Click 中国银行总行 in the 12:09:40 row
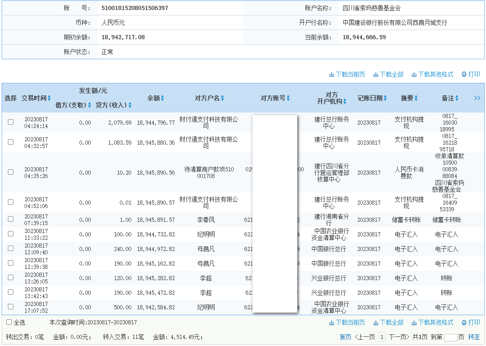 click(x=329, y=249)
